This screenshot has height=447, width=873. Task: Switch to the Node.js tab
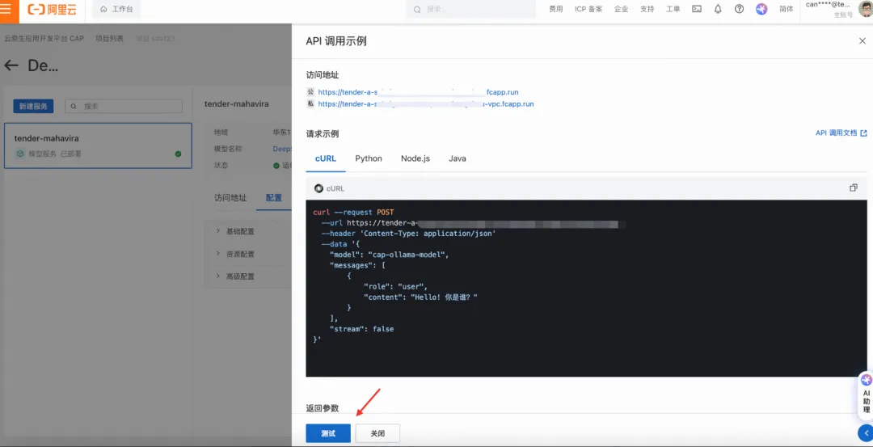click(x=415, y=158)
